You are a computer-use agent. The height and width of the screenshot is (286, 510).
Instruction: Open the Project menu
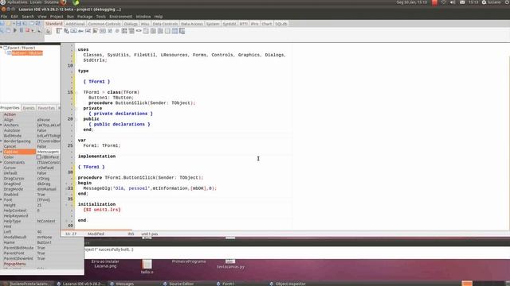point(57,16)
